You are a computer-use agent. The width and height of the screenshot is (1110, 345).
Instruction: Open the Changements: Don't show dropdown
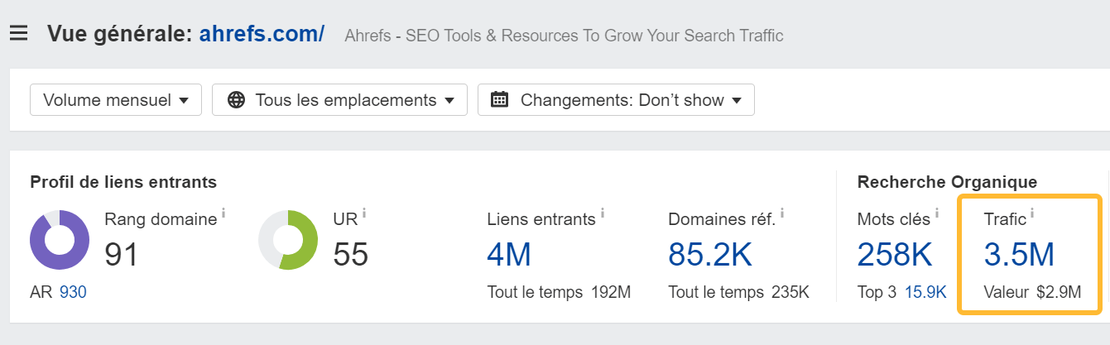(x=616, y=100)
